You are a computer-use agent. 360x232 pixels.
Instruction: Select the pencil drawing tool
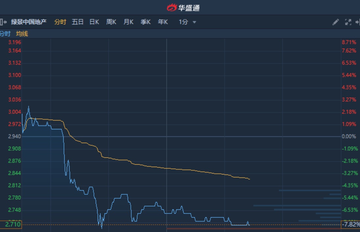click(335, 22)
